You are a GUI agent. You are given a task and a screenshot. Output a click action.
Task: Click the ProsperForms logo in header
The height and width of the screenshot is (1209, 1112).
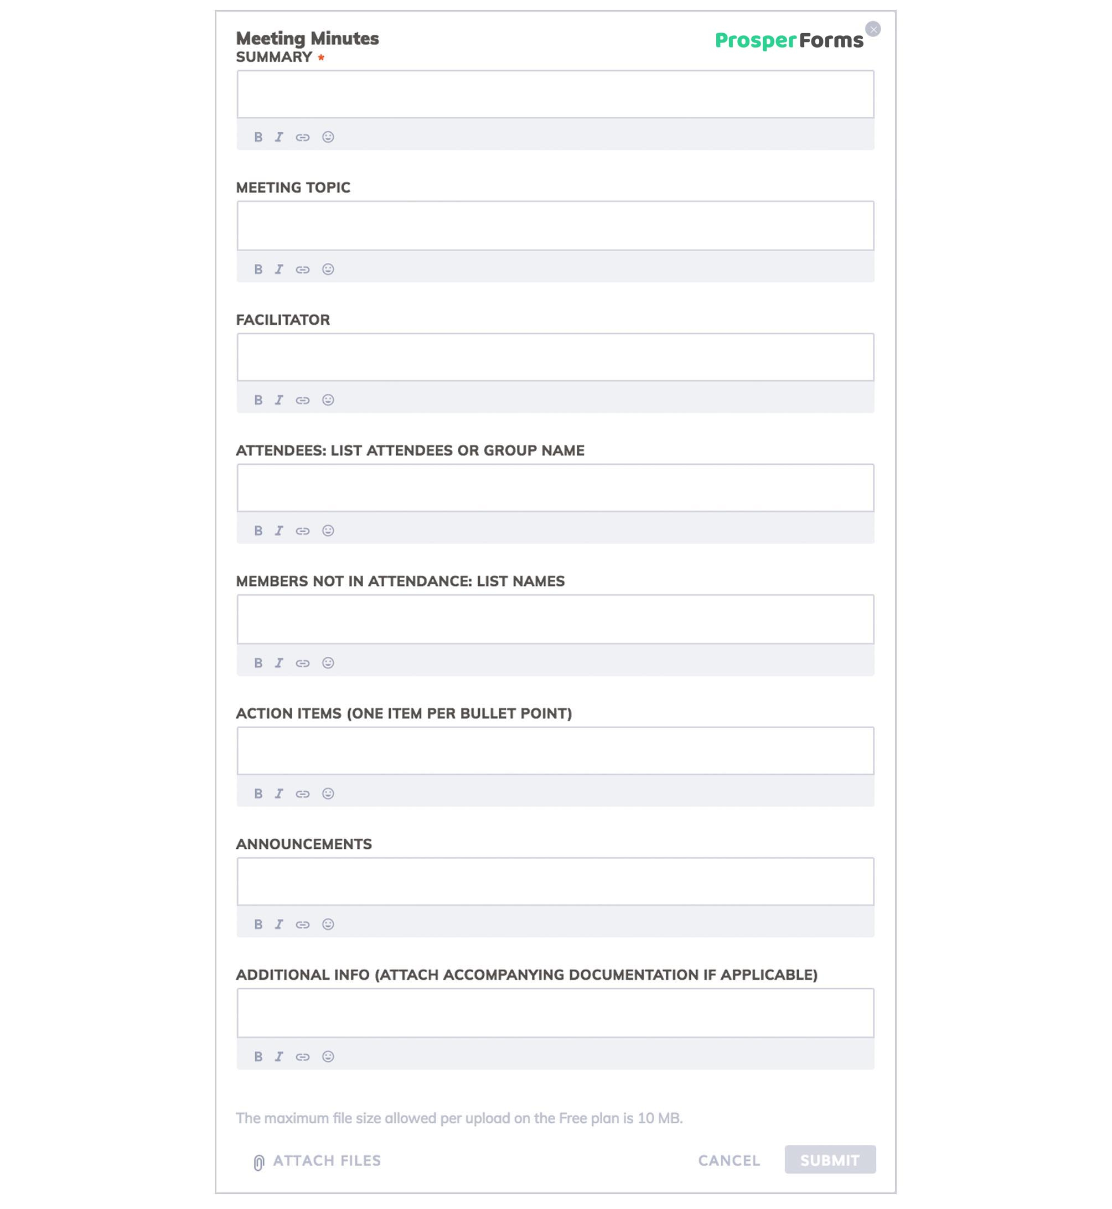click(790, 40)
